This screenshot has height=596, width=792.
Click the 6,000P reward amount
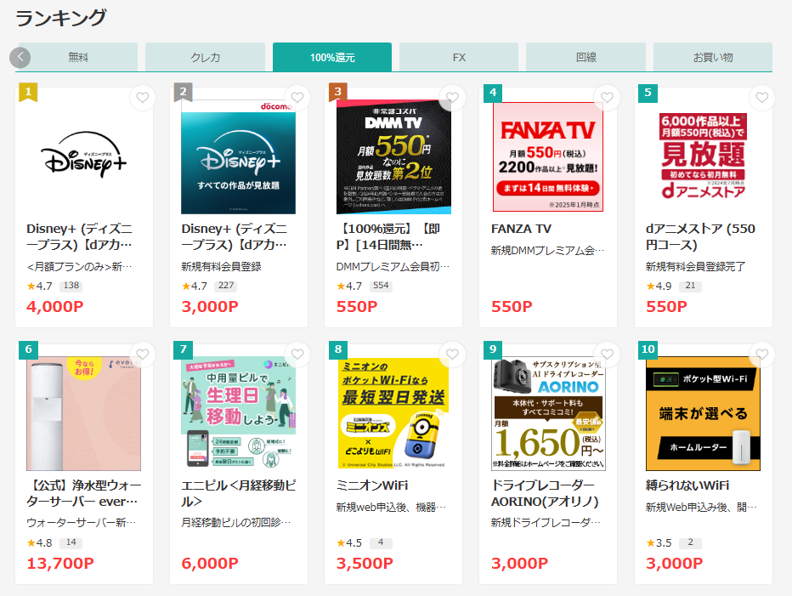click(210, 563)
